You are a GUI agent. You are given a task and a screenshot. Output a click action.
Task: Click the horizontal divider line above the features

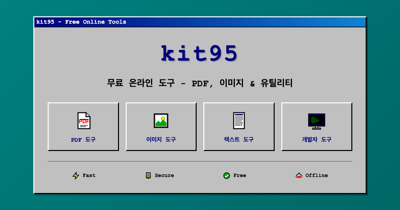click(200, 161)
